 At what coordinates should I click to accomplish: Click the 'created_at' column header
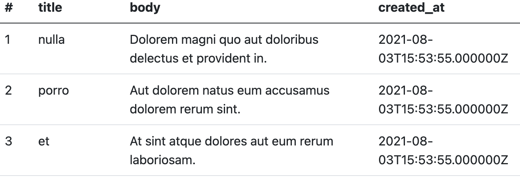click(412, 8)
